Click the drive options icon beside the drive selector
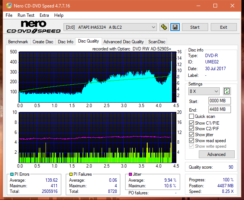 click(x=164, y=27)
